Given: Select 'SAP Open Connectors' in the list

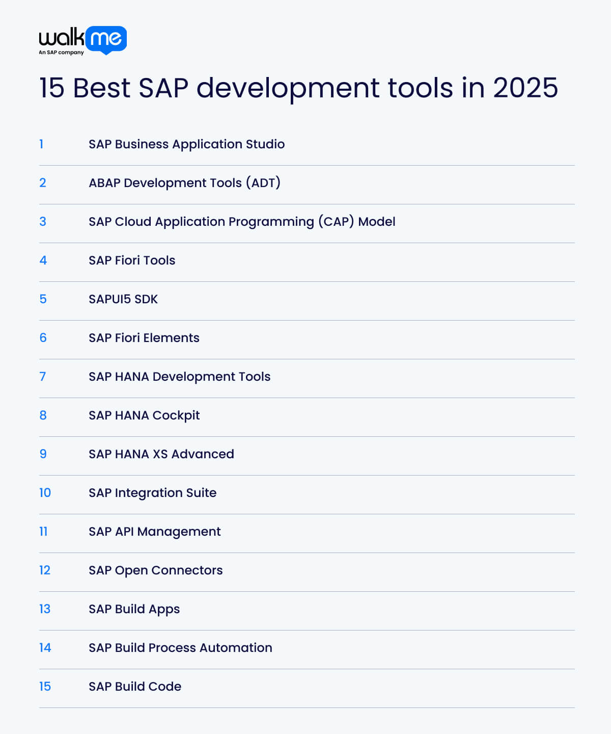Looking at the screenshot, I should (155, 570).
